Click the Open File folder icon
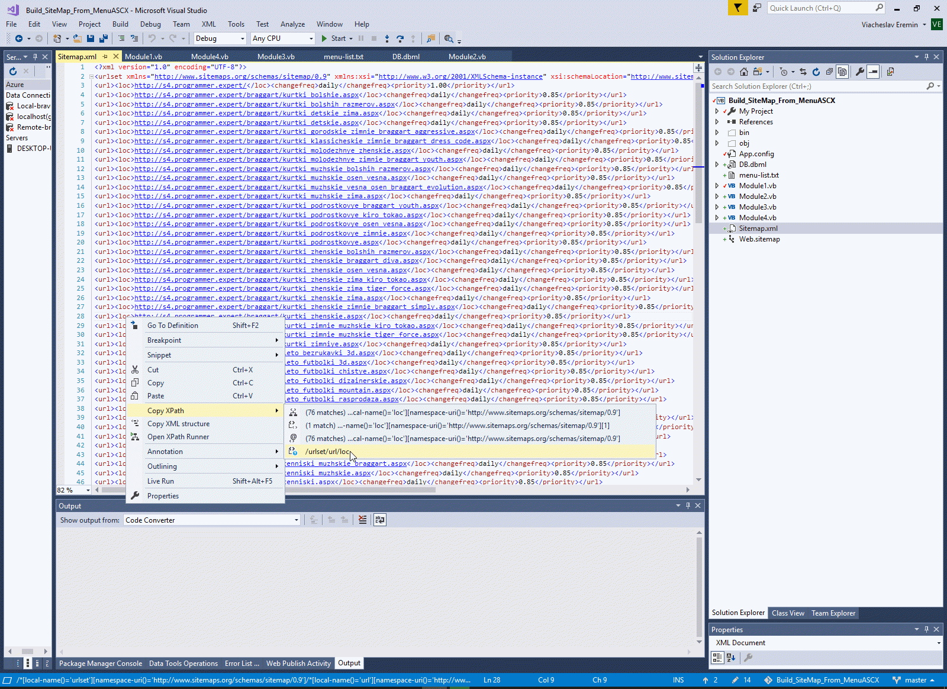Image resolution: width=947 pixels, height=689 pixels. pyautogui.click(x=78, y=38)
